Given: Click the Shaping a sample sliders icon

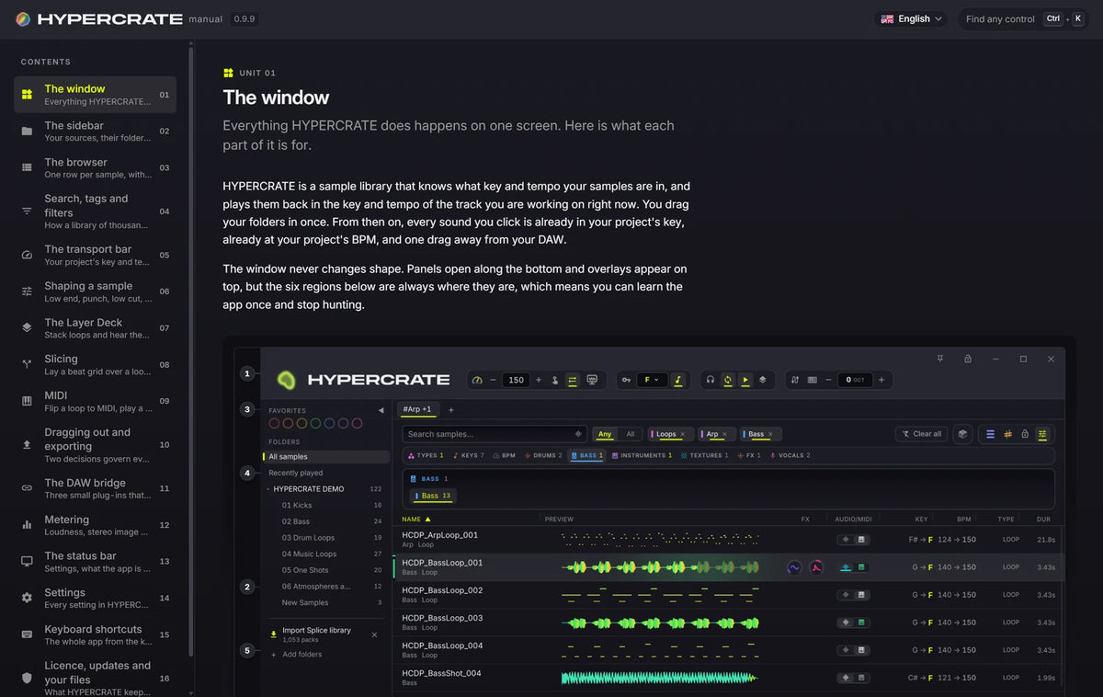Looking at the screenshot, I should click(x=27, y=291).
